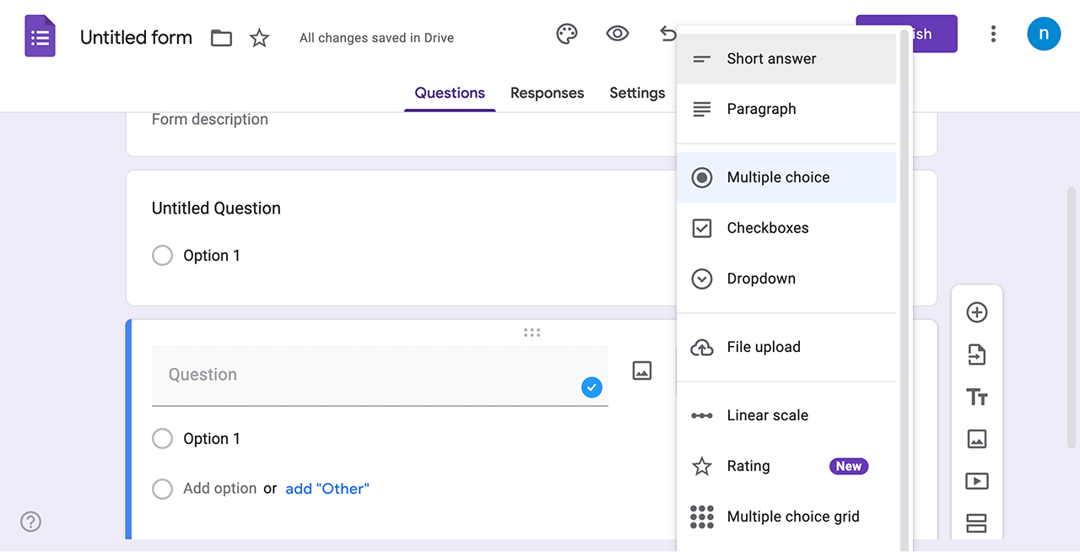The width and height of the screenshot is (1080, 552).
Task: Switch to the Responses tab
Action: point(547,93)
